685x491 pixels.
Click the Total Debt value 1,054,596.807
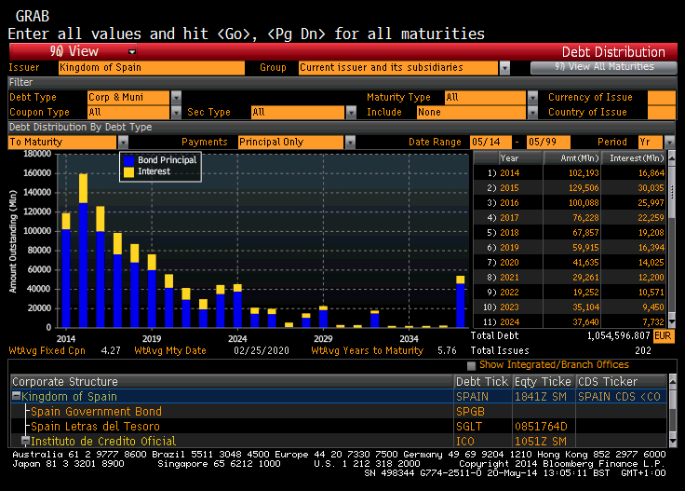click(619, 335)
